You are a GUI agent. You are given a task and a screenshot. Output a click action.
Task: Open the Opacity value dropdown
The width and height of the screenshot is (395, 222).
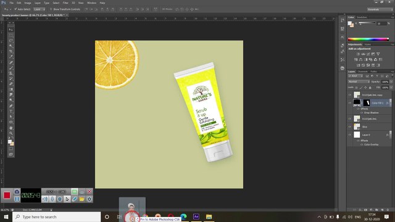point(391,82)
